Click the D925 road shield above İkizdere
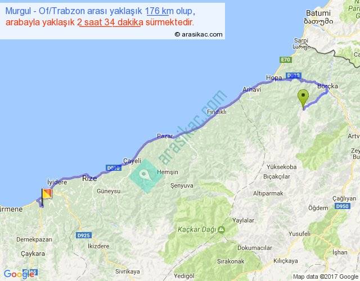 83,234
